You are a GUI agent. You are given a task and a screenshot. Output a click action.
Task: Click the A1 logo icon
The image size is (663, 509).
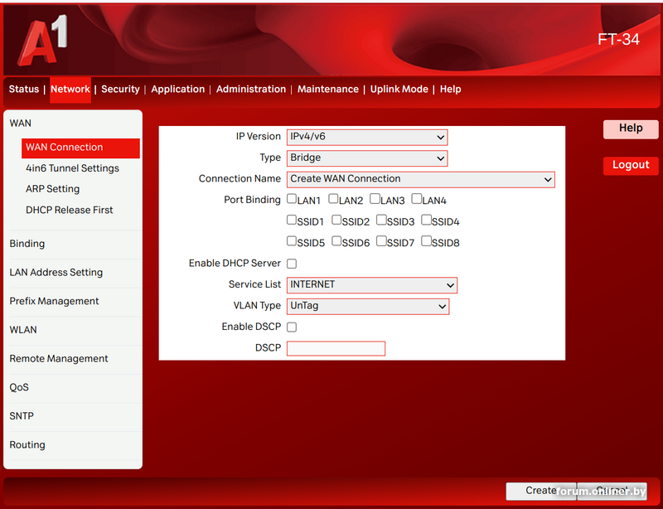(x=41, y=41)
